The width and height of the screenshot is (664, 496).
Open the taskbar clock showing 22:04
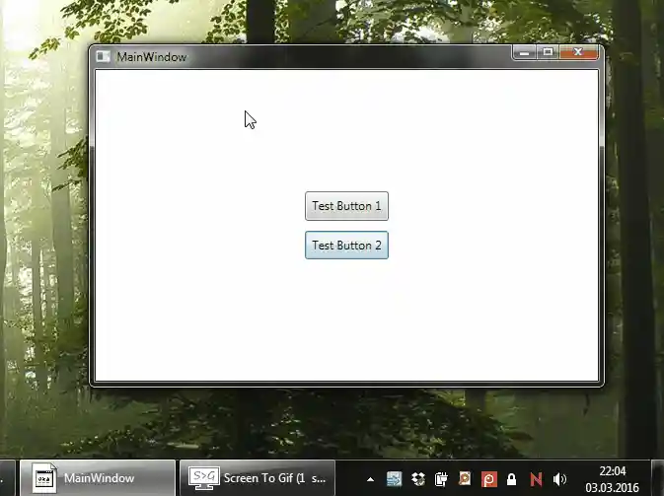point(613,479)
